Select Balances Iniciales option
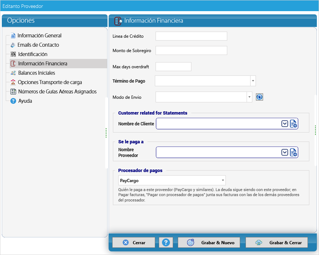Image resolution: width=319 pixels, height=255 pixels. [x=37, y=73]
